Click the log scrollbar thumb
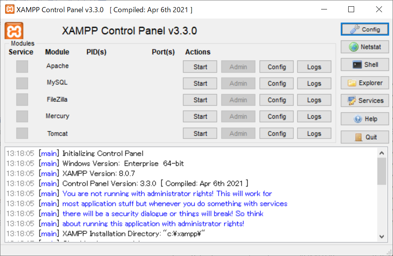Screen dimensions: 393x256 click(382, 171)
